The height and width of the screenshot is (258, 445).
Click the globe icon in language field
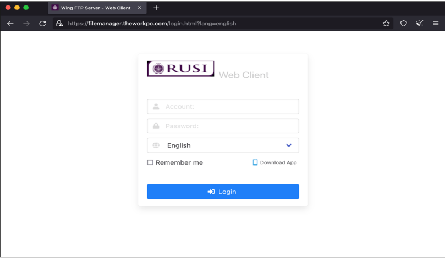point(156,145)
